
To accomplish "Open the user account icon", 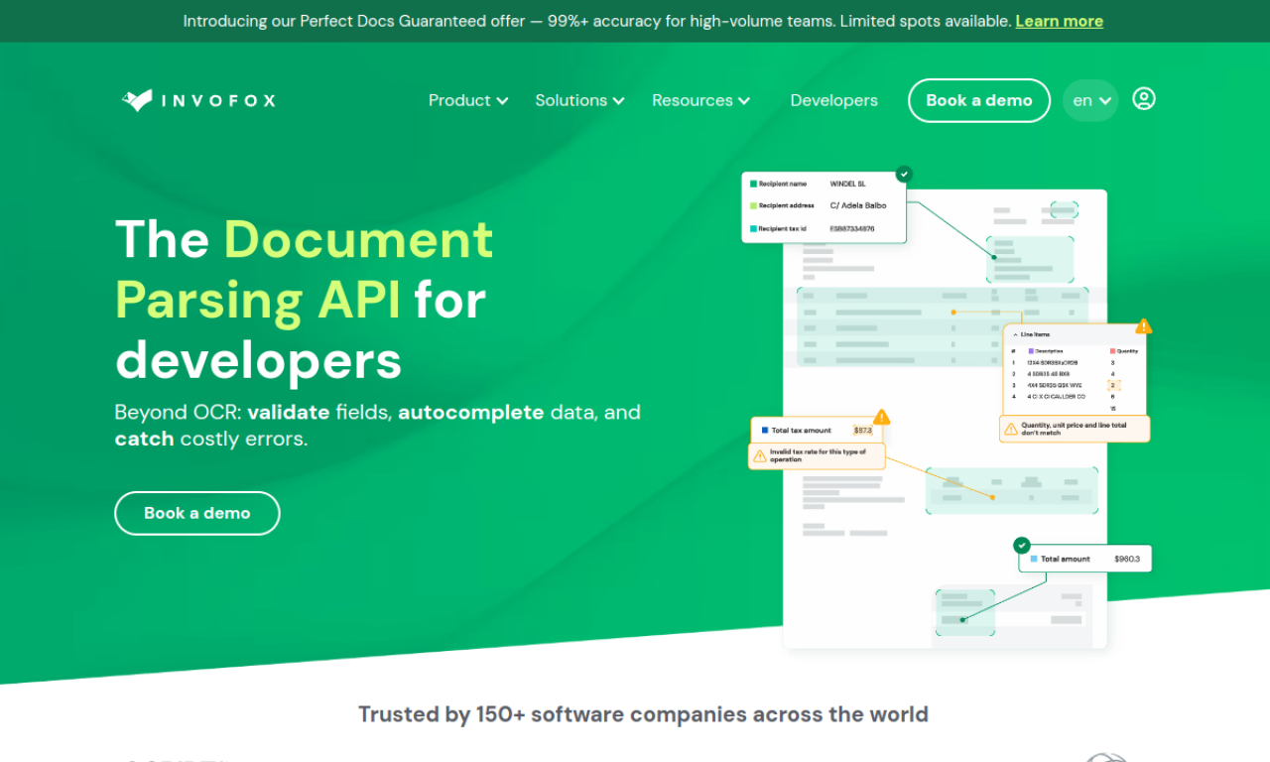I will coord(1144,99).
